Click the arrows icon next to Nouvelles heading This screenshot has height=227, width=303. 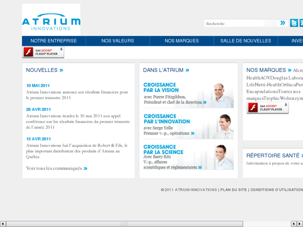tap(61, 70)
